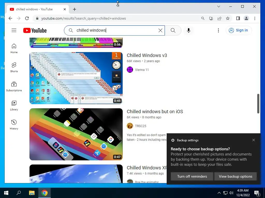265x198 pixels.
Task: Click Vienna 11 channel avatar
Action: pos(130,70)
